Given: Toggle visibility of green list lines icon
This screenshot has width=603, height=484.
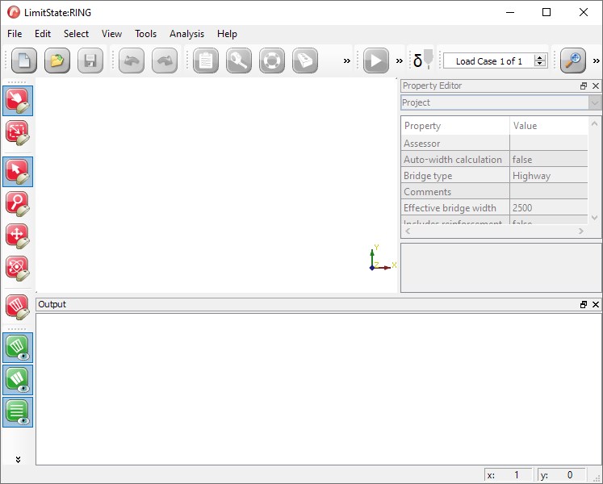Looking at the screenshot, I should pyautogui.click(x=18, y=412).
